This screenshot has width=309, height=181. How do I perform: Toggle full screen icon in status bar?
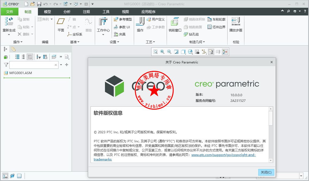[x=19, y=176]
